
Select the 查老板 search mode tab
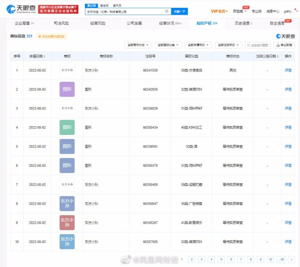click(104, 6)
